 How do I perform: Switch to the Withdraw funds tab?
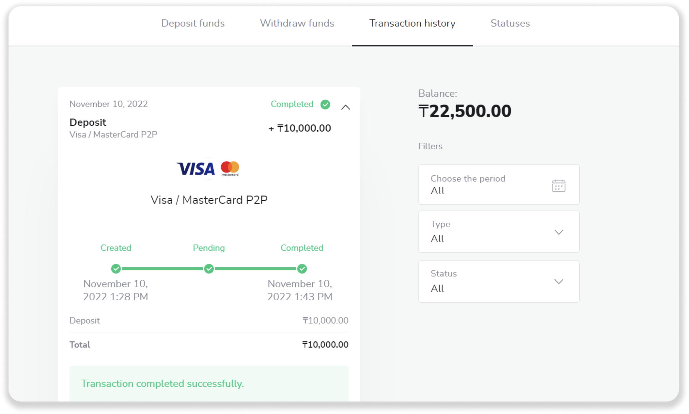[x=297, y=23]
